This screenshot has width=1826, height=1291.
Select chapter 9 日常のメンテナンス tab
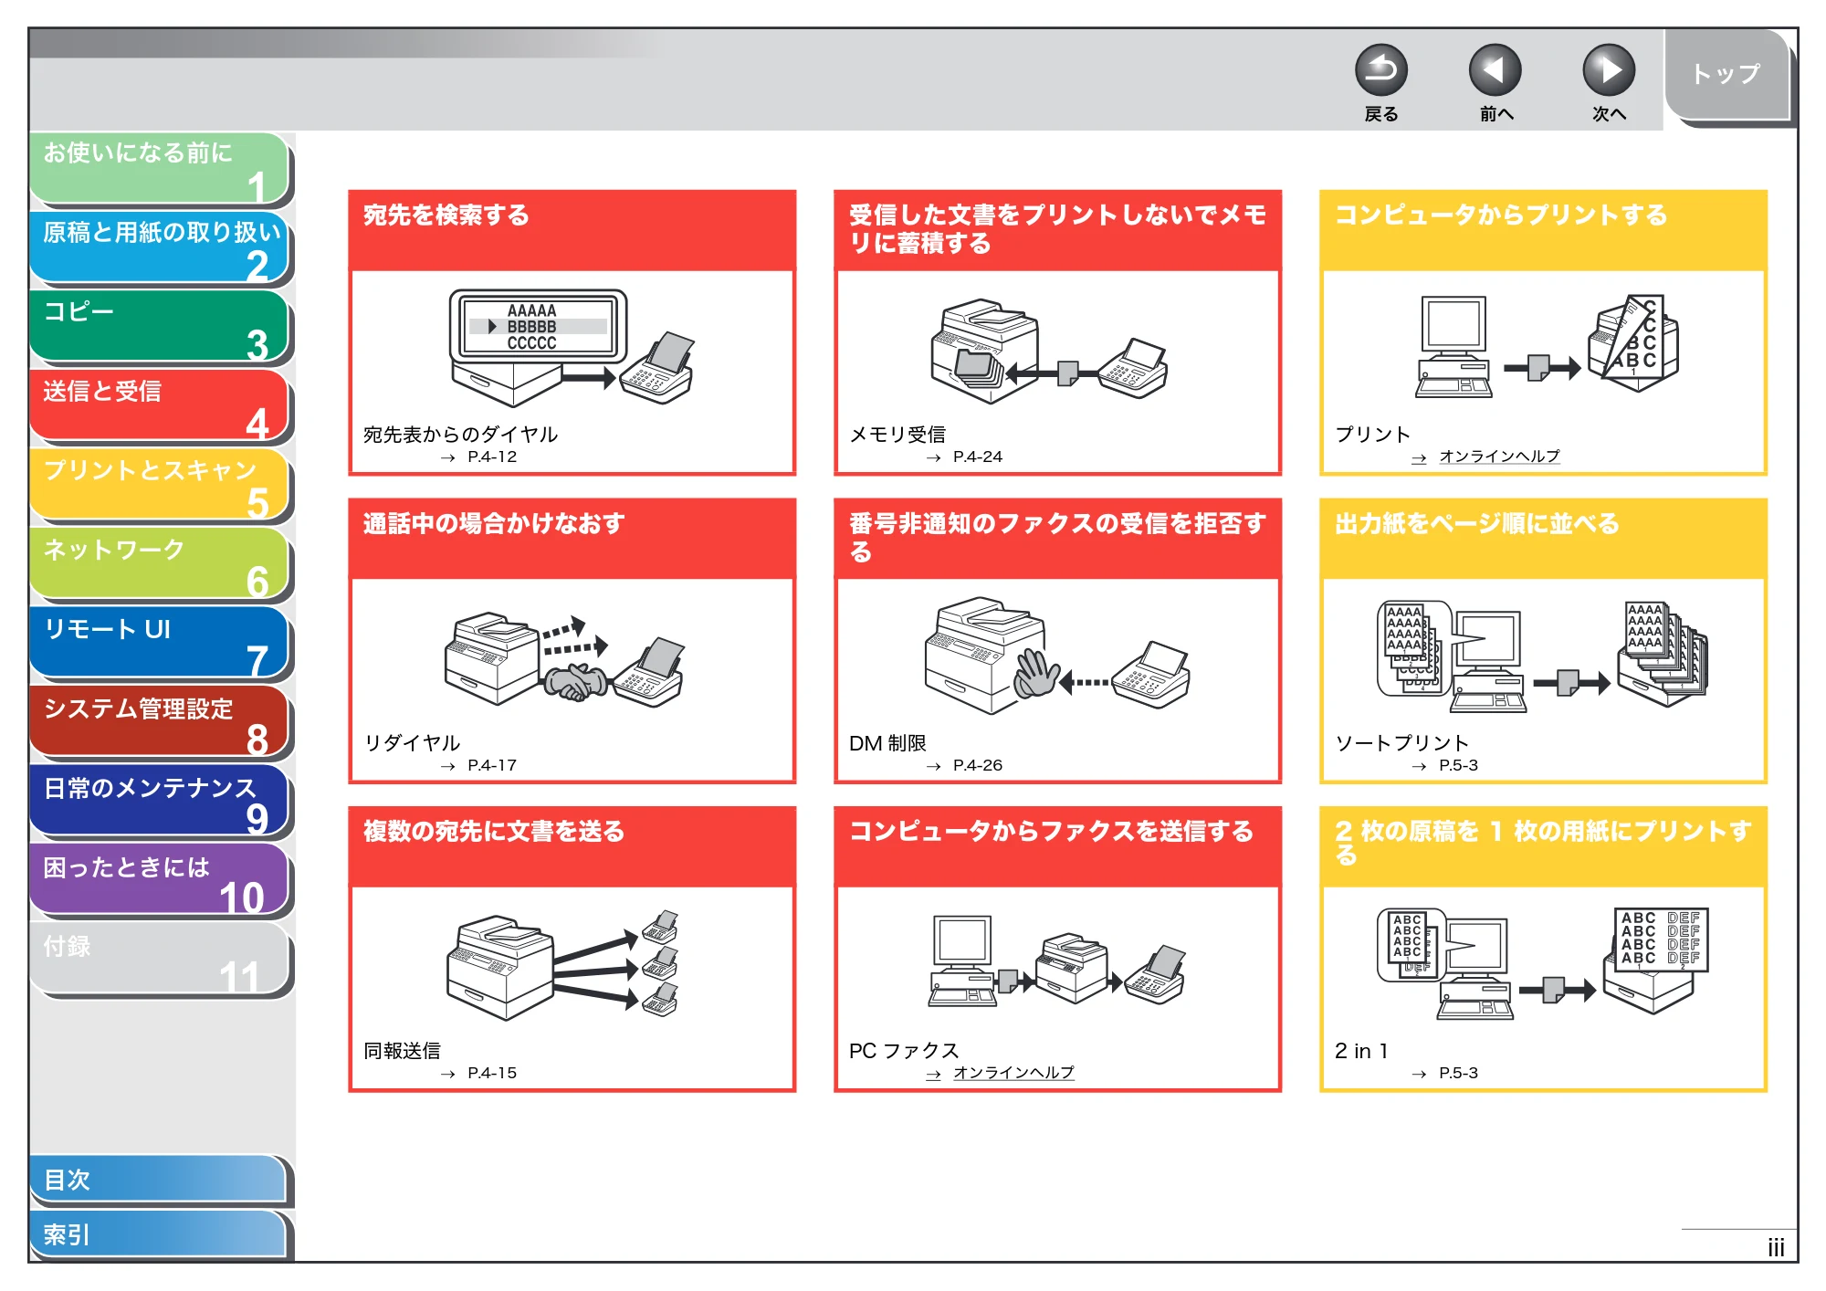point(160,802)
